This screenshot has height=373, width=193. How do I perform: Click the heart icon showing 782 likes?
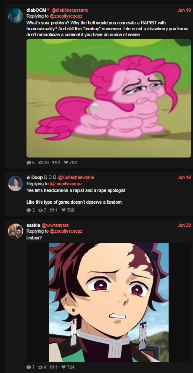(66, 163)
